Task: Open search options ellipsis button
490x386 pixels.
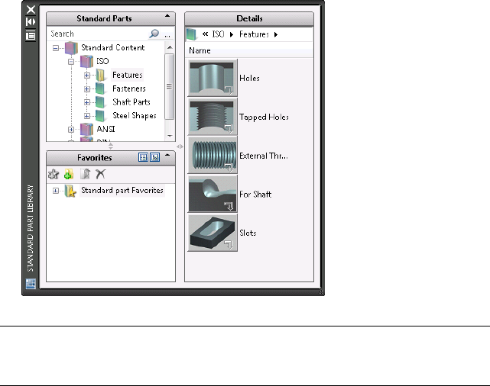Action: coord(167,35)
